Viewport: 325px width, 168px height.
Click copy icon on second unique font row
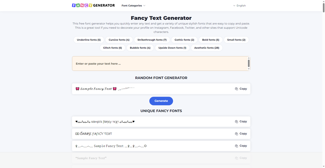(236, 134)
